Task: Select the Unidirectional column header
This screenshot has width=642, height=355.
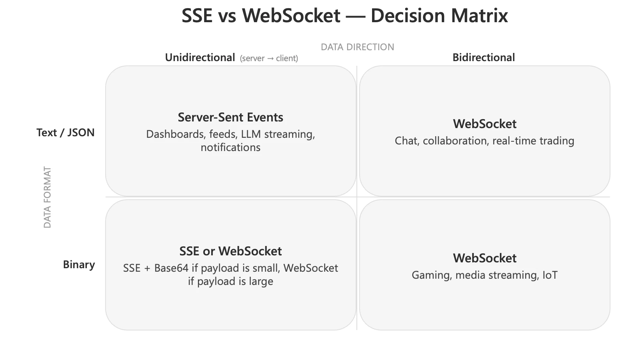Action: [x=200, y=58]
